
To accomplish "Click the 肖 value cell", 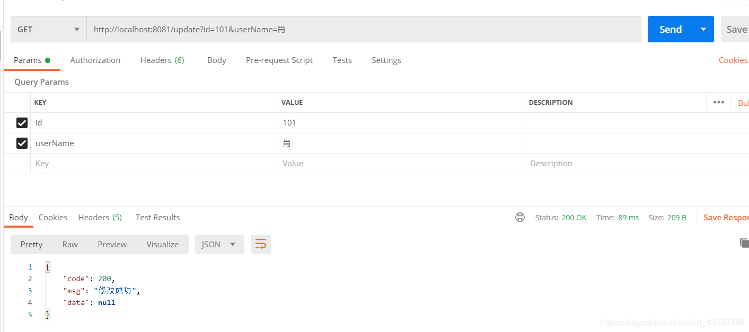I will coord(401,143).
